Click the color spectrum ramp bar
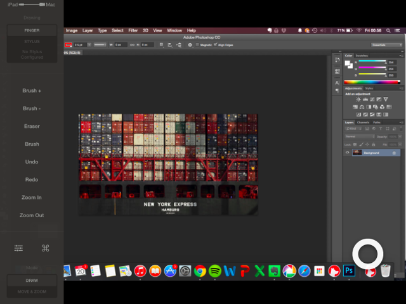Screen dimensions: 406x304 click(372, 82)
